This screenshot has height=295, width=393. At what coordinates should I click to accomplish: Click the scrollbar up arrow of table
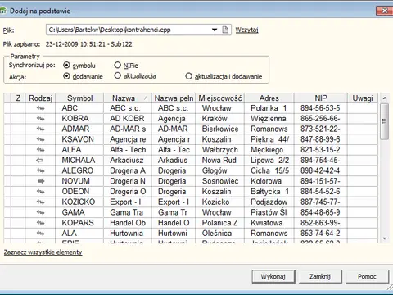[384, 98]
